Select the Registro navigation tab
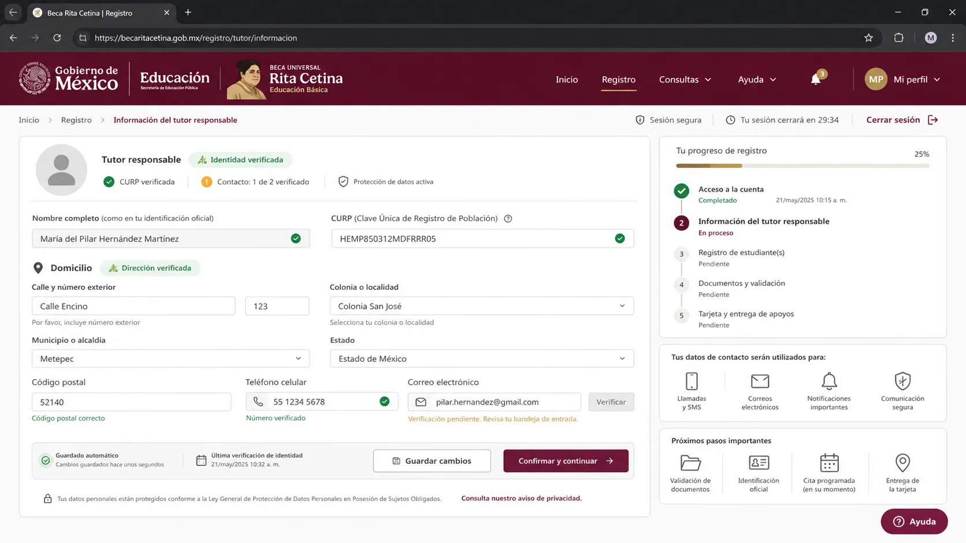The width and height of the screenshot is (966, 543). tap(618, 80)
